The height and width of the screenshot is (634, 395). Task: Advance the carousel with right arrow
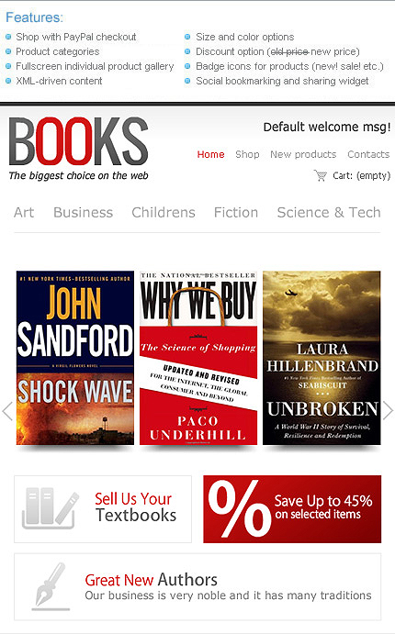point(388,411)
